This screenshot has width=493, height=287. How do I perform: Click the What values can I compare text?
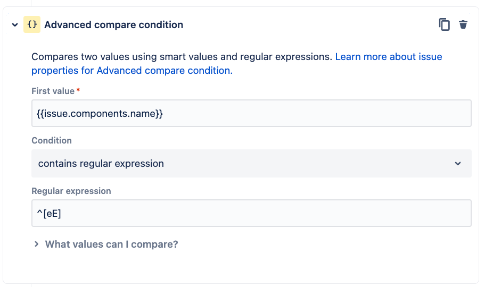[x=111, y=244]
